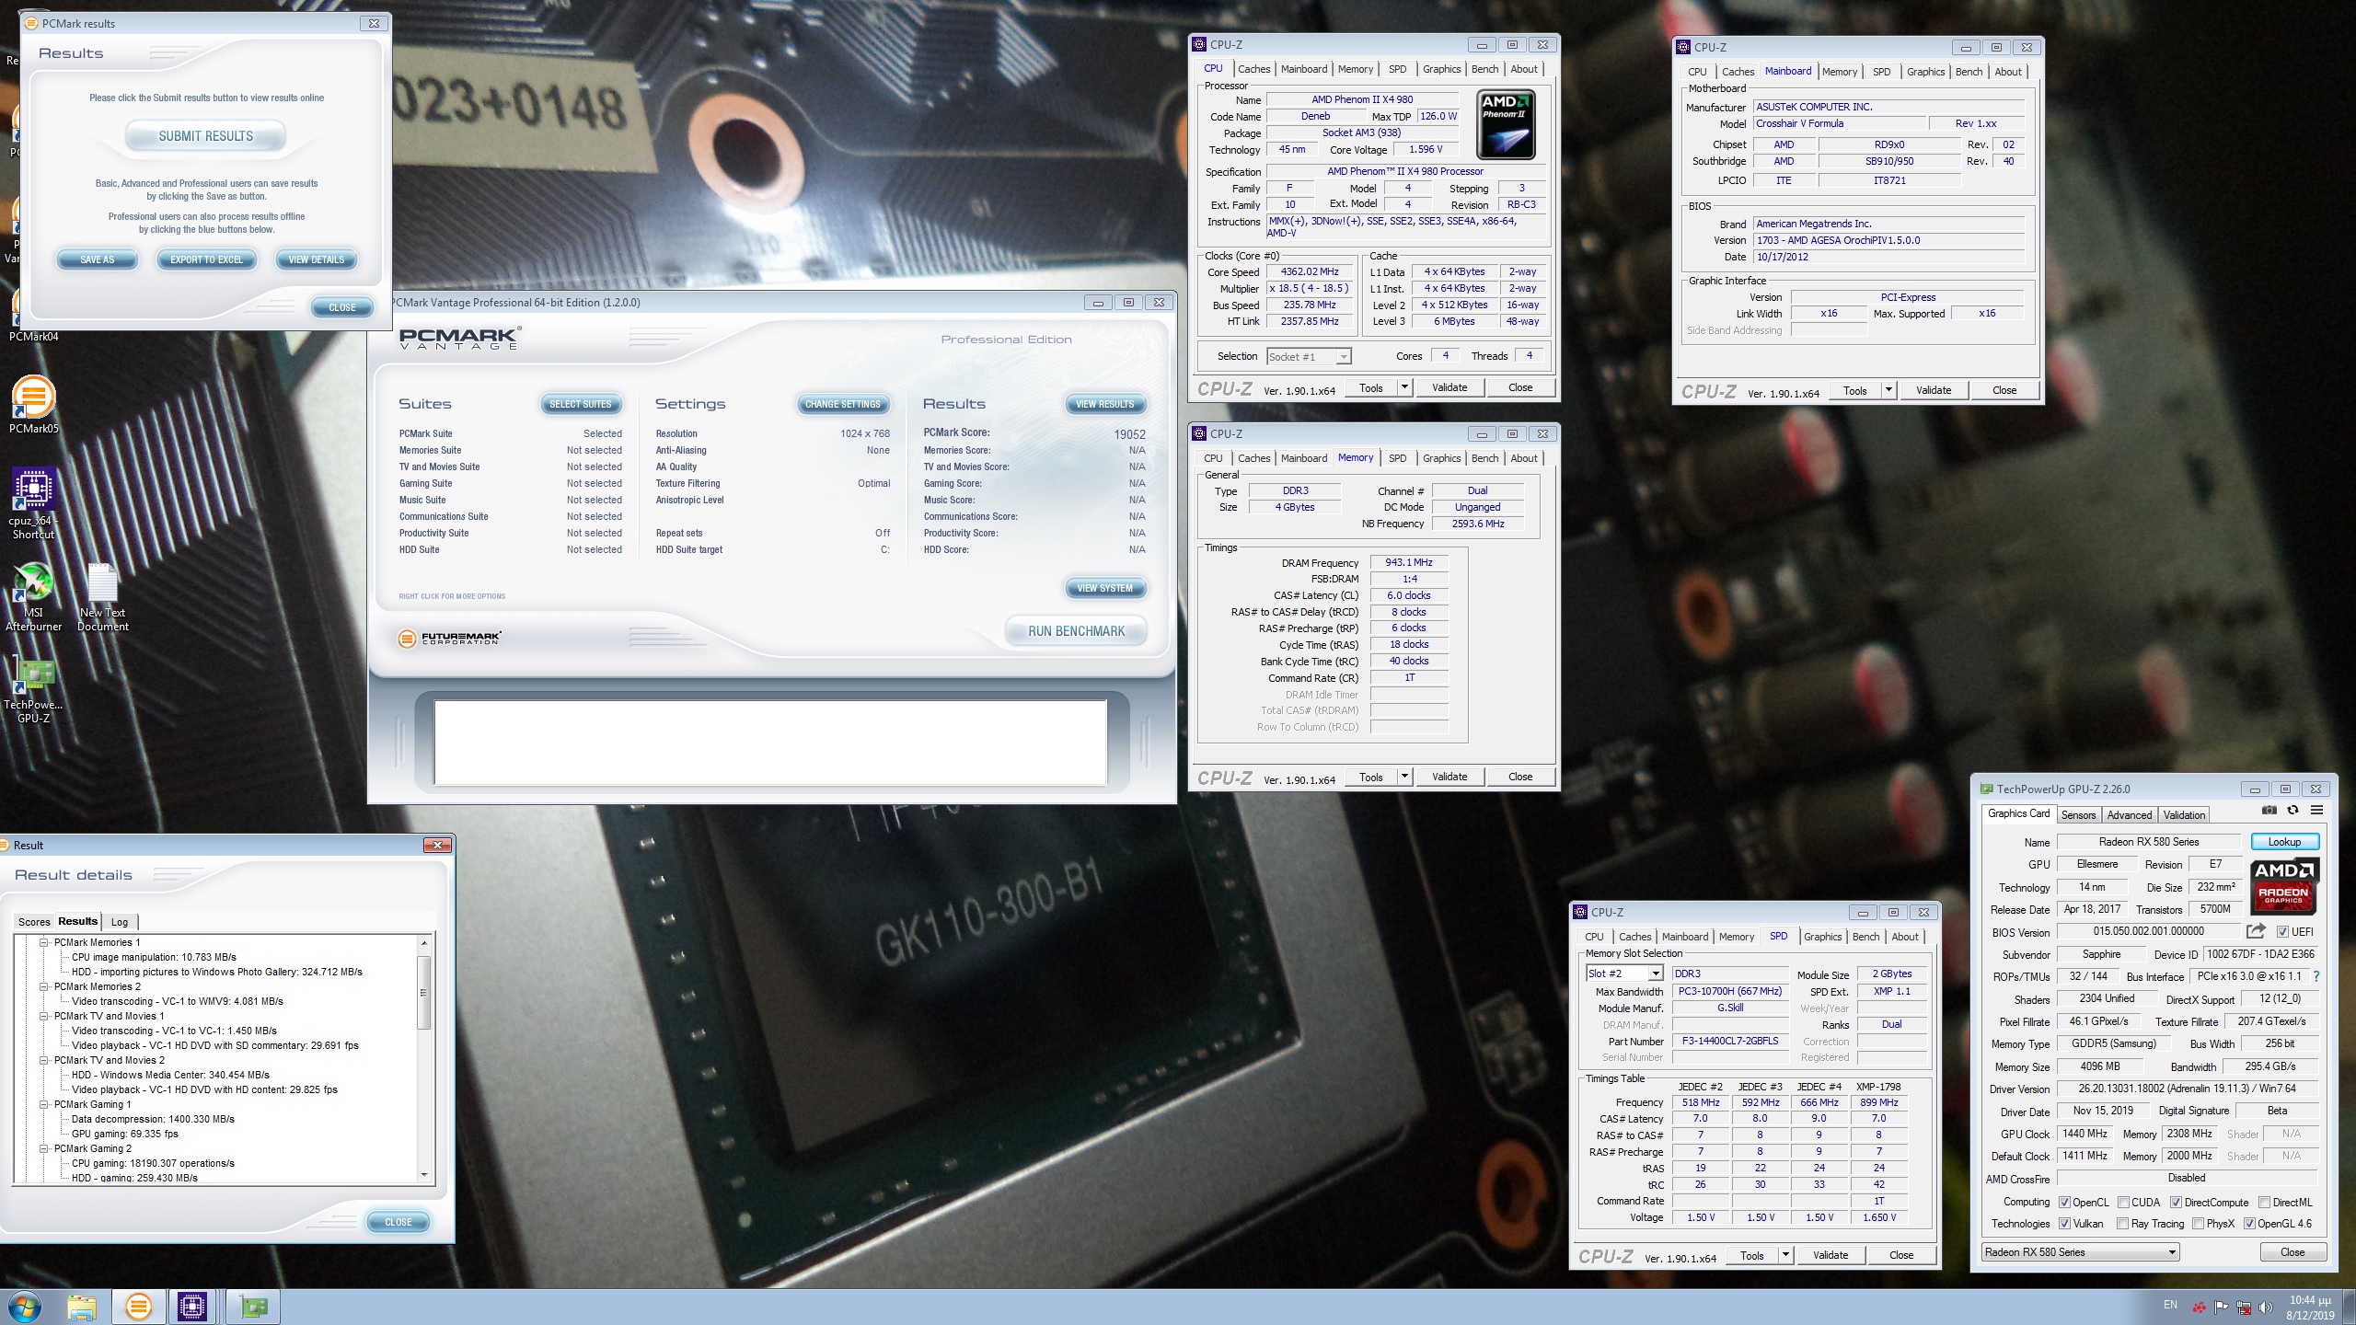The image size is (2356, 1325).
Task: Collapse the PCMark Gaming 2 tree node
Action: 43,1148
